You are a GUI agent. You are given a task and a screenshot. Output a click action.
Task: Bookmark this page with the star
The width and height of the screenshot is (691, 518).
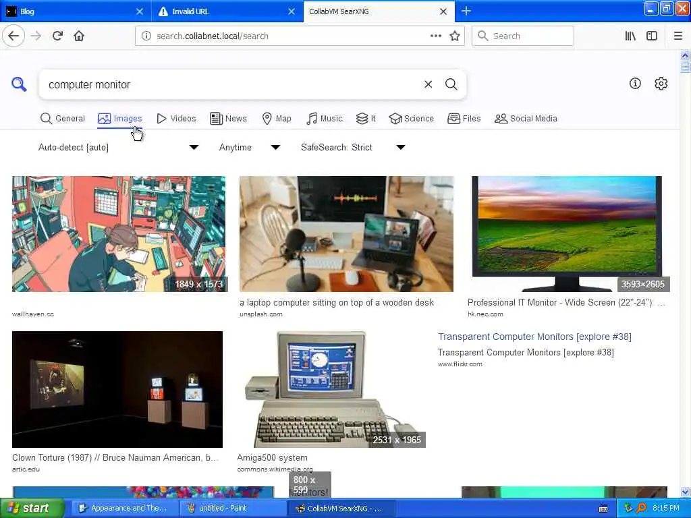point(455,36)
